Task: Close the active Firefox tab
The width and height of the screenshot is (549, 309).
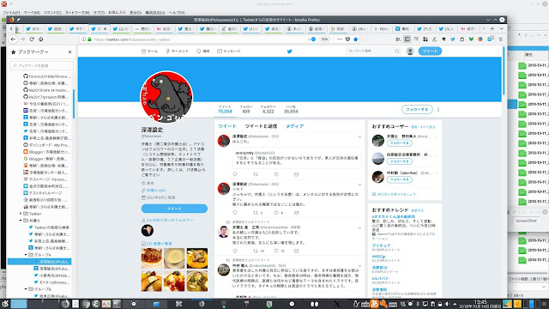Action: tap(105, 28)
